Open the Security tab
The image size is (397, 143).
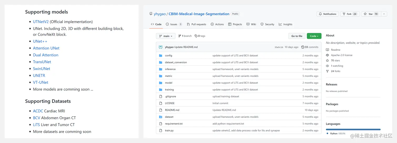click(267, 24)
